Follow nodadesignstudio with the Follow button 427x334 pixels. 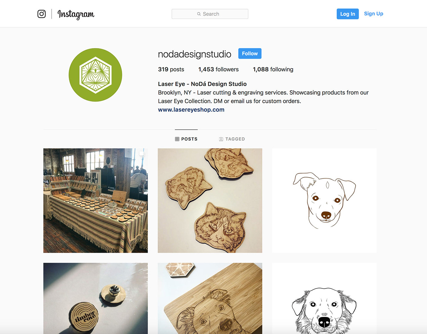tap(250, 54)
